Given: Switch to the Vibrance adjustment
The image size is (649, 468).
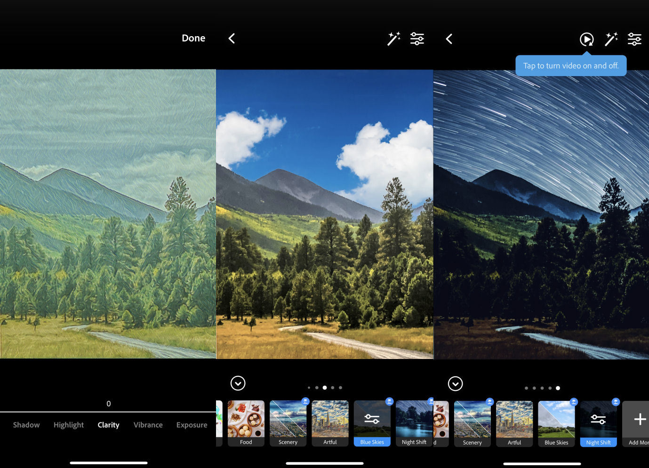Looking at the screenshot, I should (148, 425).
